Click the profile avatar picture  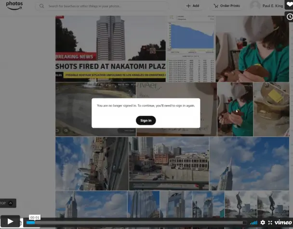pos(255,5)
